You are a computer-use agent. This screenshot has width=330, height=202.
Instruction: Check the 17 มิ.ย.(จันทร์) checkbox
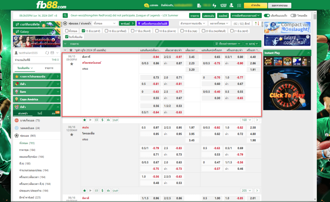pyautogui.click(x=132, y=31)
